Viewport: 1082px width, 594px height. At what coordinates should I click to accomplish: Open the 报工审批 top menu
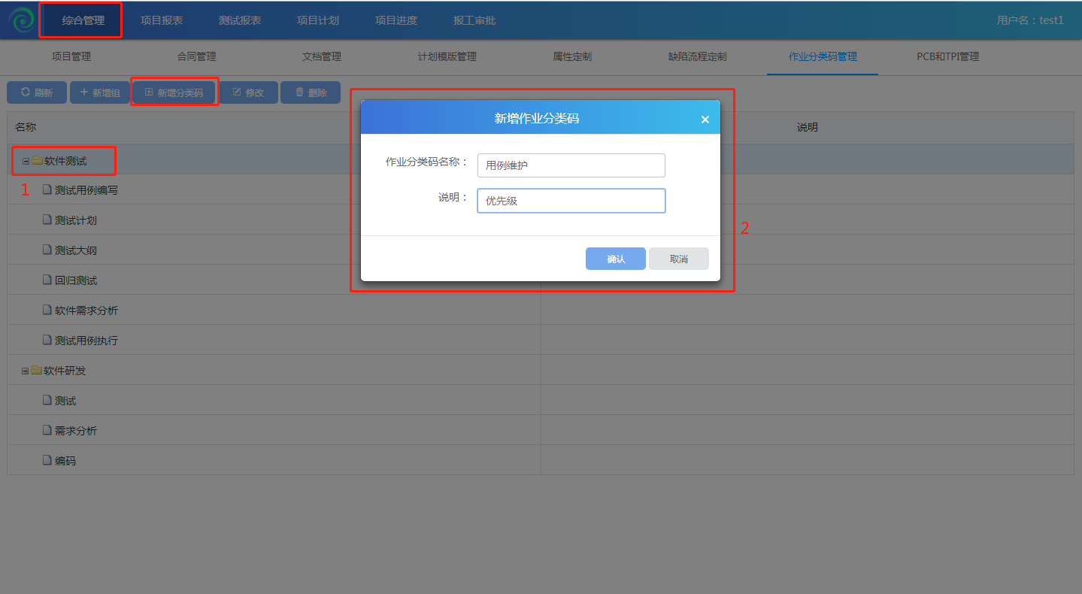coord(474,20)
